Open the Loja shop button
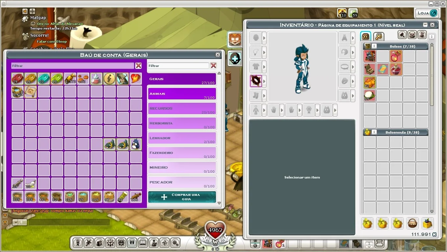 click(427, 13)
